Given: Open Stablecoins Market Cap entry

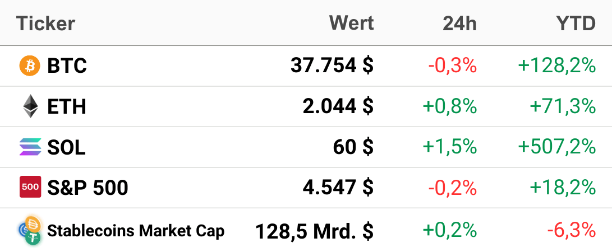Looking at the screenshot, I should tap(136, 231).
